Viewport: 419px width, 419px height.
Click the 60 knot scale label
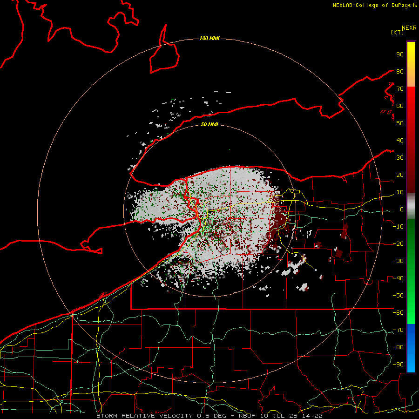point(400,106)
